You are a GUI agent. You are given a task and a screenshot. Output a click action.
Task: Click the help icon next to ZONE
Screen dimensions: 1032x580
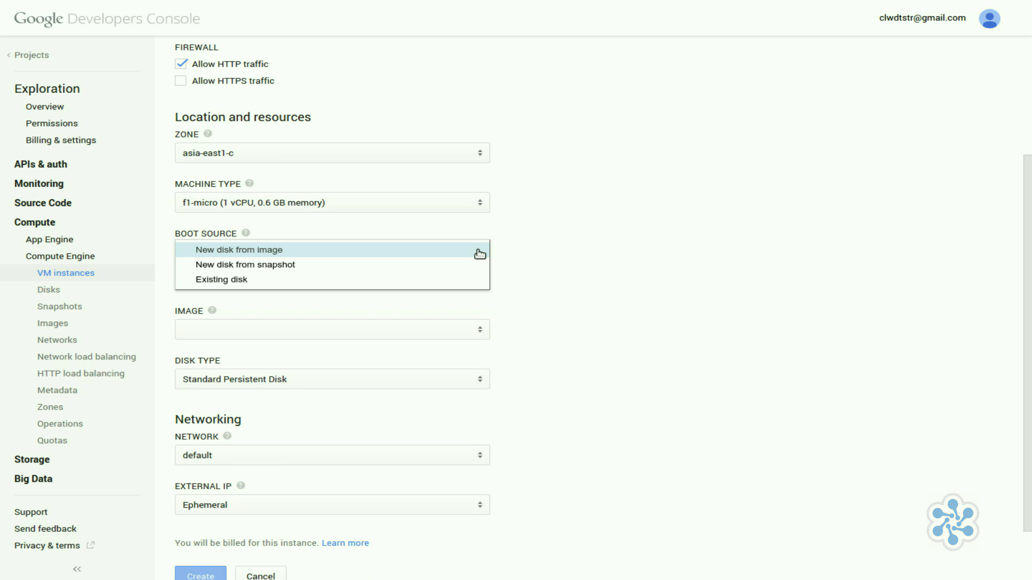[207, 134]
